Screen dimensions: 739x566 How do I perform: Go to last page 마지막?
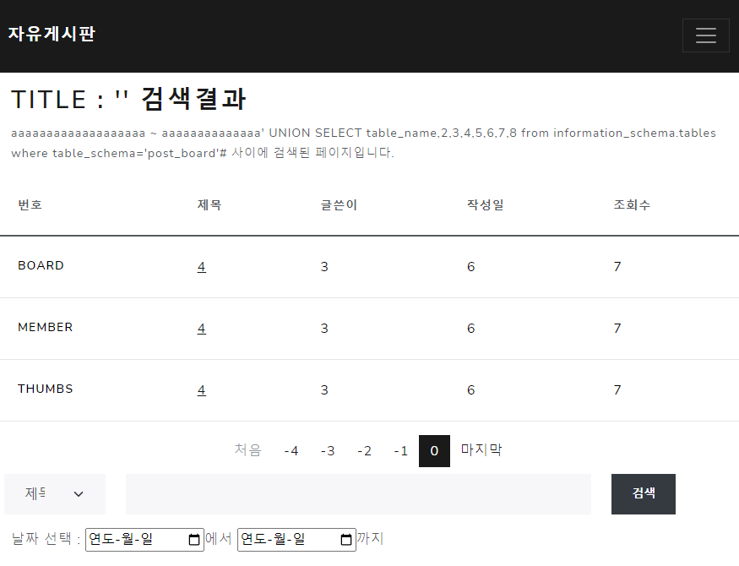point(481,449)
